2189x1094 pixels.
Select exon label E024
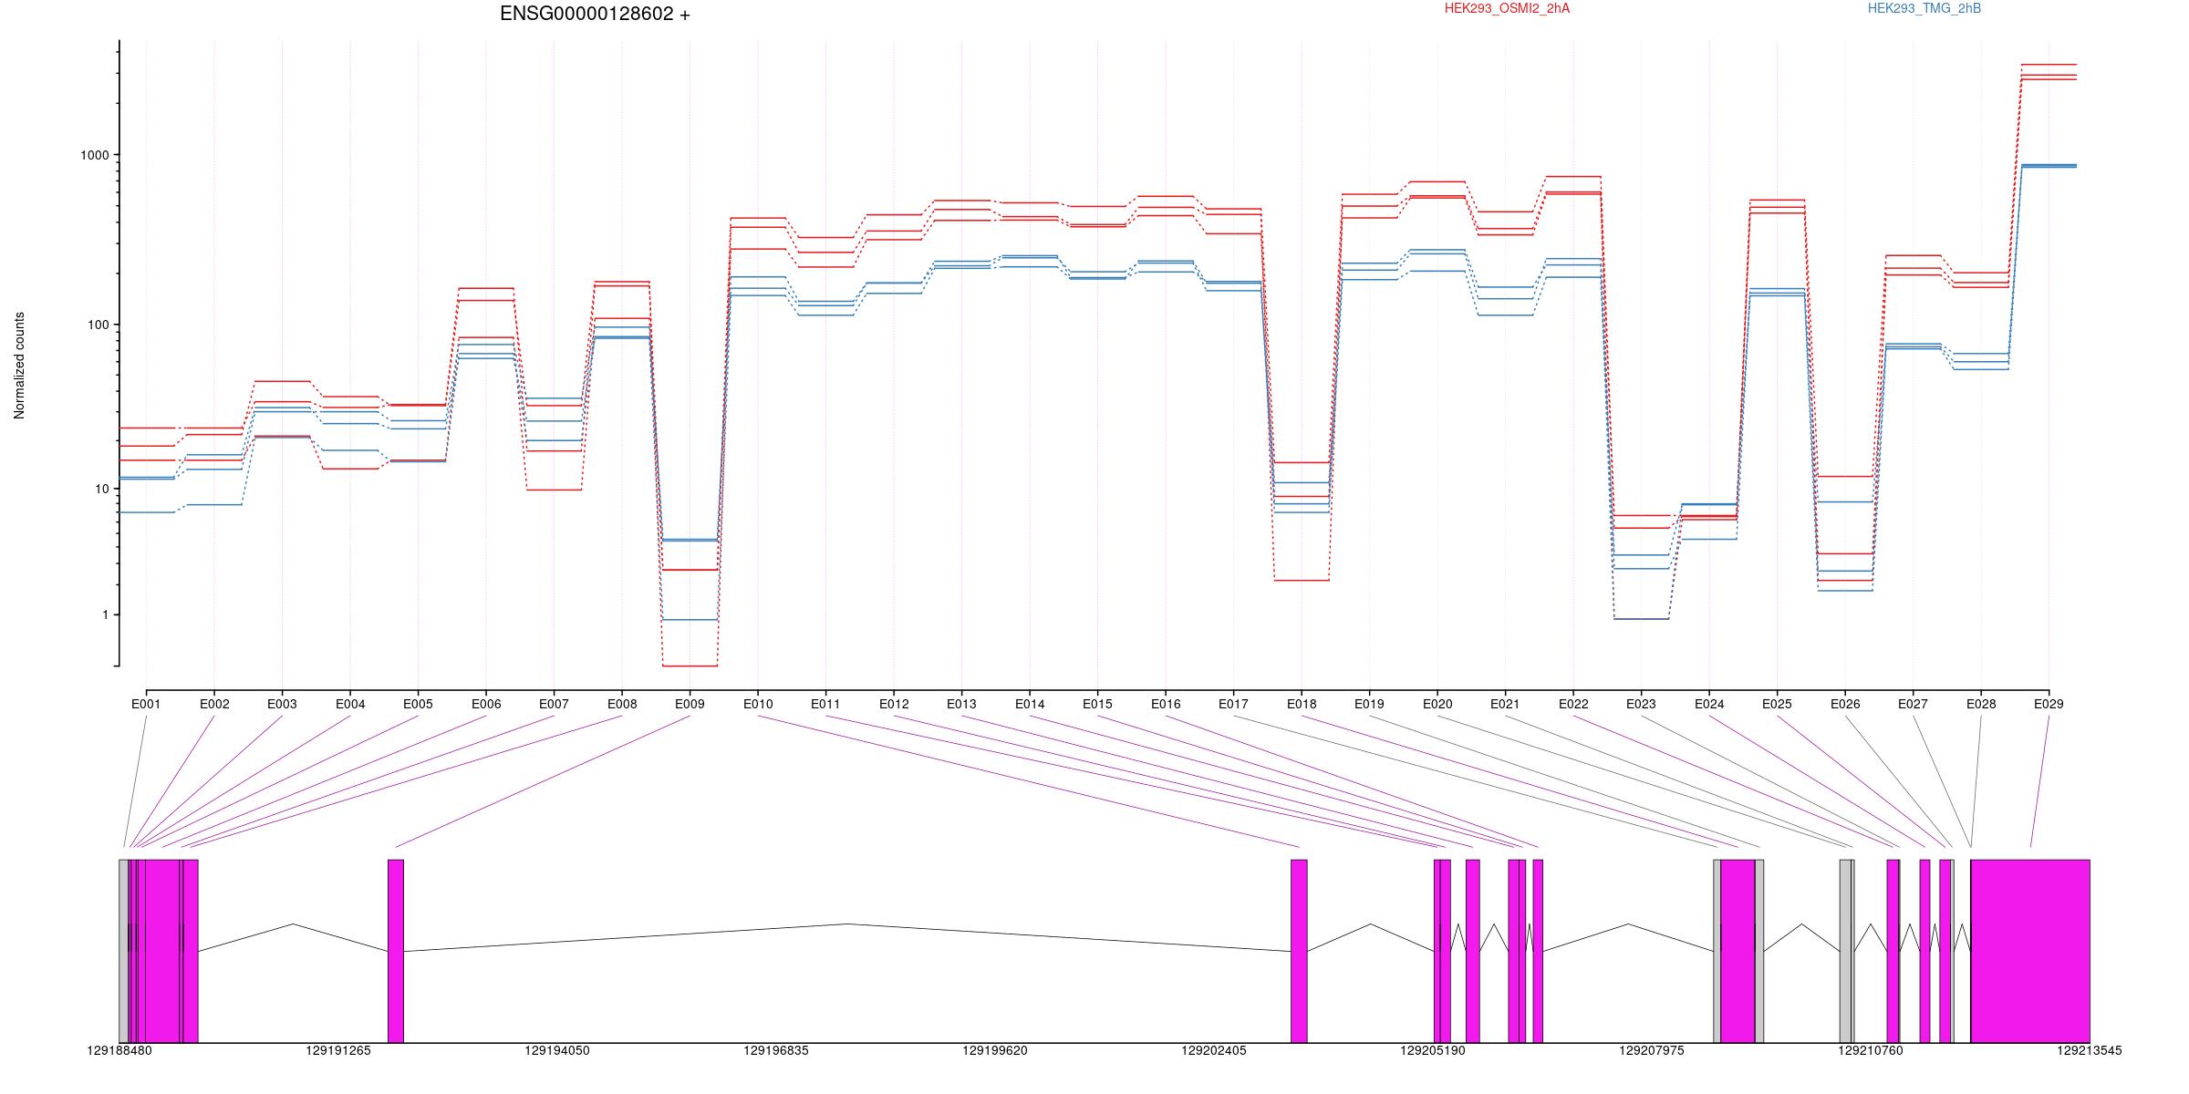pyautogui.click(x=1709, y=704)
